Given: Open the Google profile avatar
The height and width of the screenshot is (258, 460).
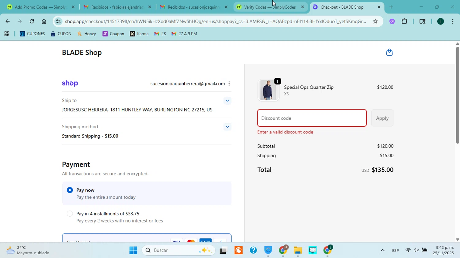Looking at the screenshot, I should pyautogui.click(x=440, y=21).
